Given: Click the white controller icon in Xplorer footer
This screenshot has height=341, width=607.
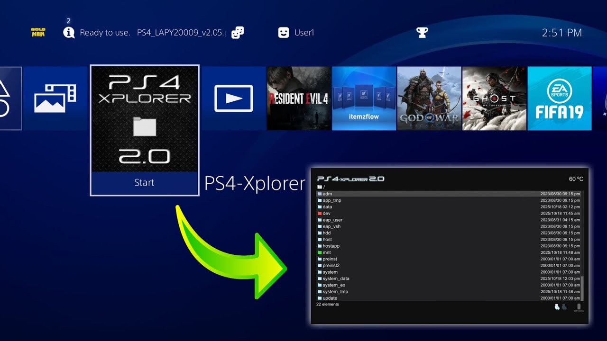Looking at the screenshot, I should (x=557, y=307).
